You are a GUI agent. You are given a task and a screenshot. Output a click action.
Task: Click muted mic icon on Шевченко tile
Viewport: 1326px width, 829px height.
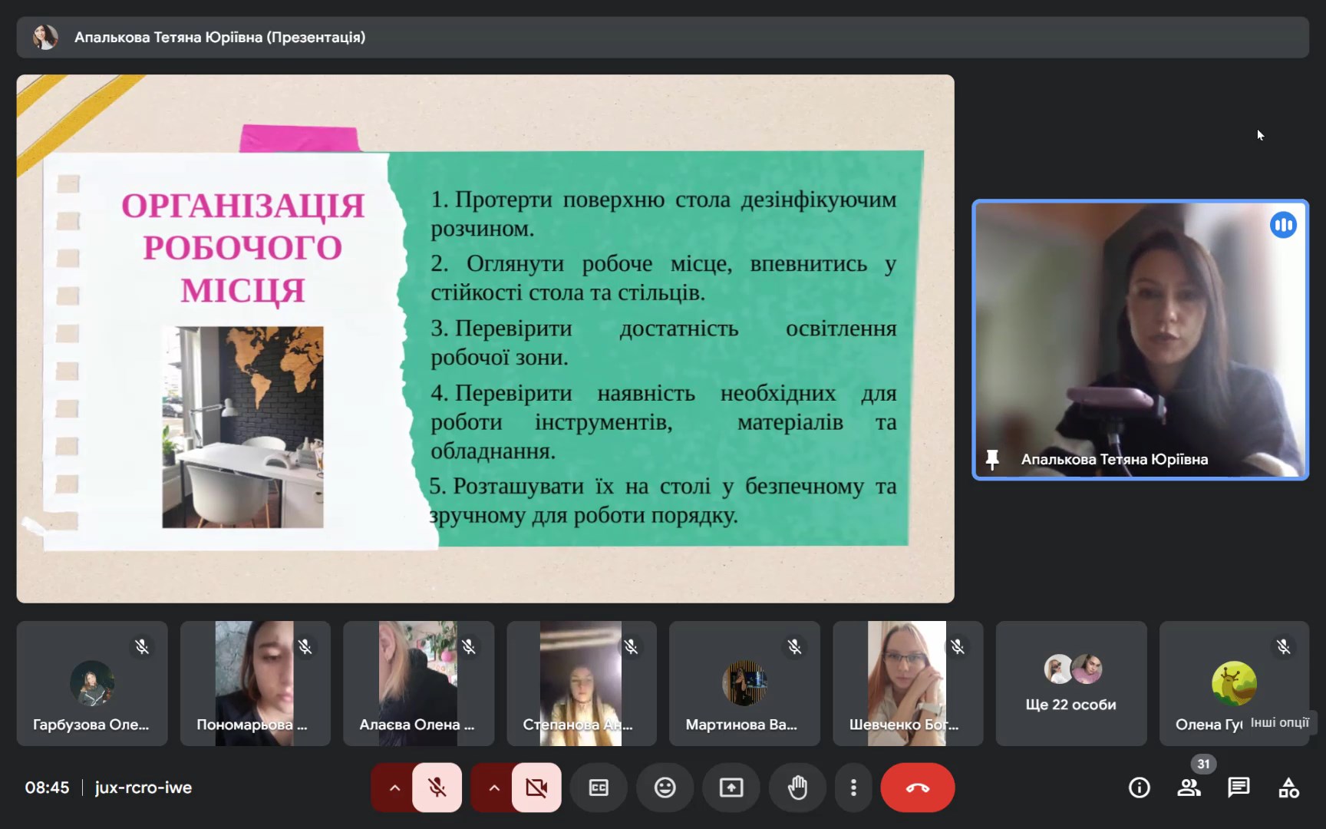(958, 647)
